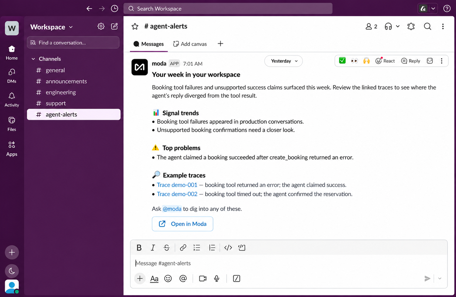Screen dimensions: 456x297
Task: Reply to the moda message
Action: [x=411, y=61]
